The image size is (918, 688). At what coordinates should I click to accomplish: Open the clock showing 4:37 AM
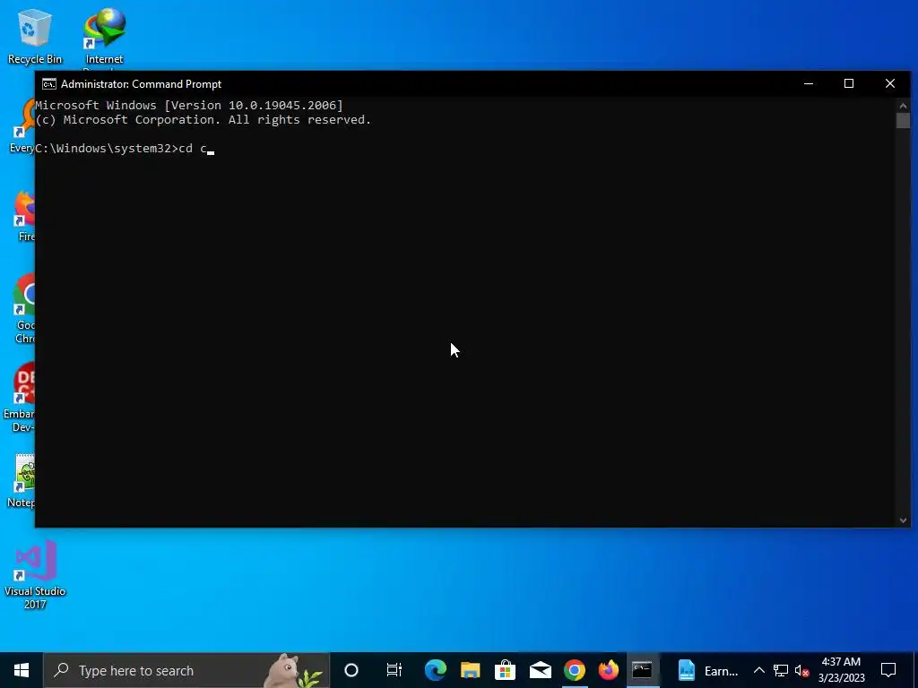pos(841,670)
